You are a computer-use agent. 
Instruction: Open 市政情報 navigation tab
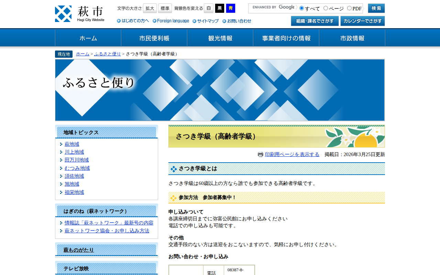(352, 38)
